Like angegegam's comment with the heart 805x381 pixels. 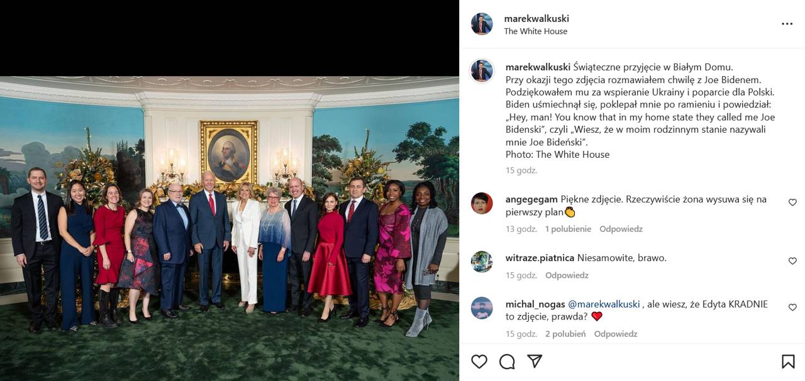pyautogui.click(x=792, y=202)
